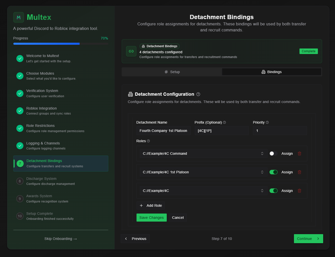
Task: Open the Awards System step
Action: [61, 199]
